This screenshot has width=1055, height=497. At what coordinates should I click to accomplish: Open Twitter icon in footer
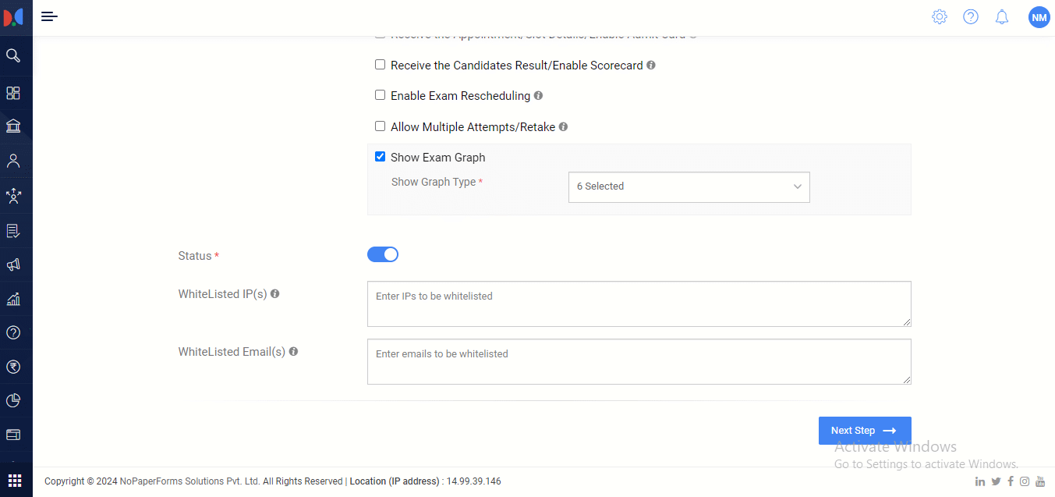[996, 481]
